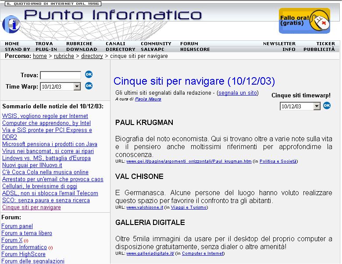Click the 'Fallo ora! (gratis)' banner ad
Viewport: 342px width, 264px height.
pos(304,21)
